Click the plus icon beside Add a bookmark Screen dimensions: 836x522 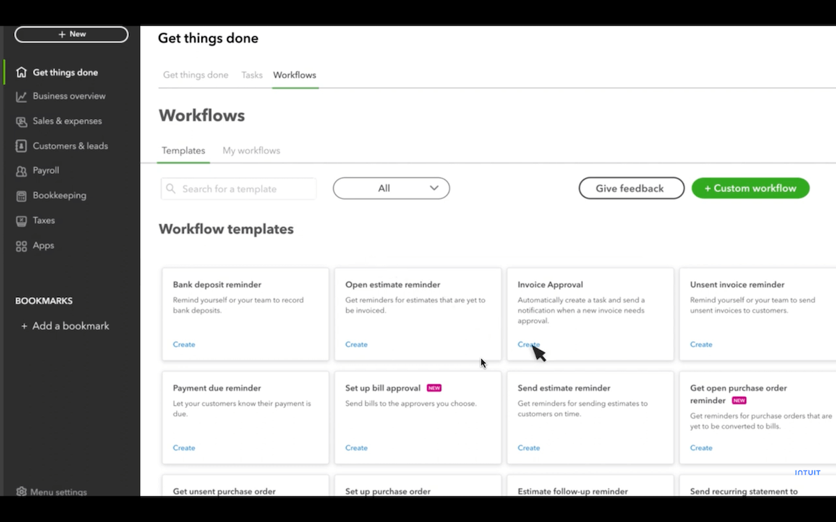(x=24, y=326)
